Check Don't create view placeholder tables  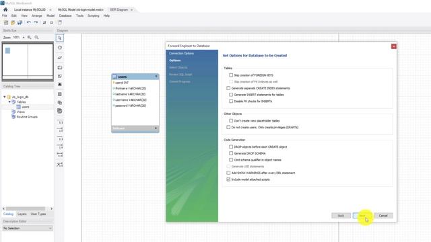point(231,121)
